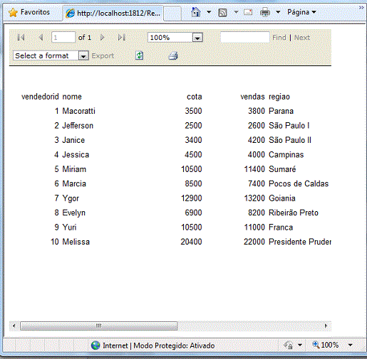This screenshot has height=359, width=367.
Task: Click the read mail icon
Action: pyautogui.click(x=248, y=12)
